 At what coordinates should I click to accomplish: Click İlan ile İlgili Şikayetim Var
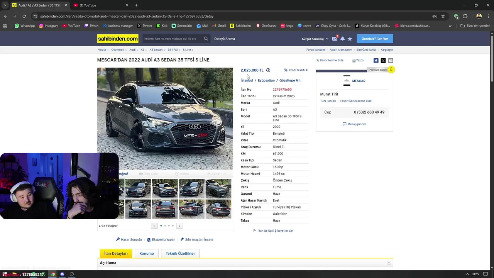click(x=273, y=231)
